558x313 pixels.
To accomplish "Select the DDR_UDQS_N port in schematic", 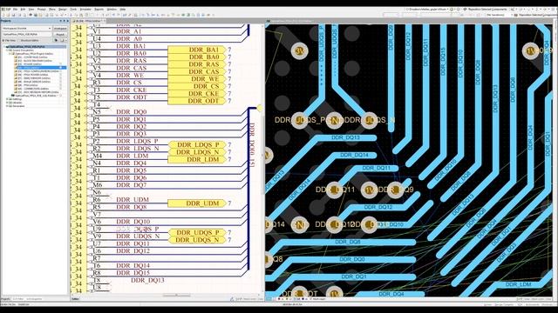I will click(x=197, y=240).
